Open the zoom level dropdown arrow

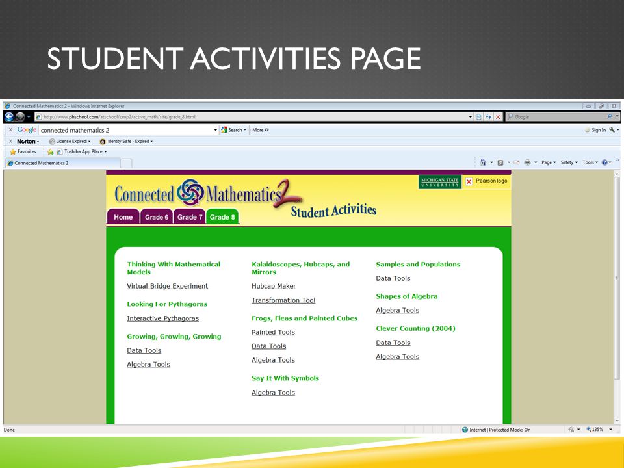(x=610, y=430)
